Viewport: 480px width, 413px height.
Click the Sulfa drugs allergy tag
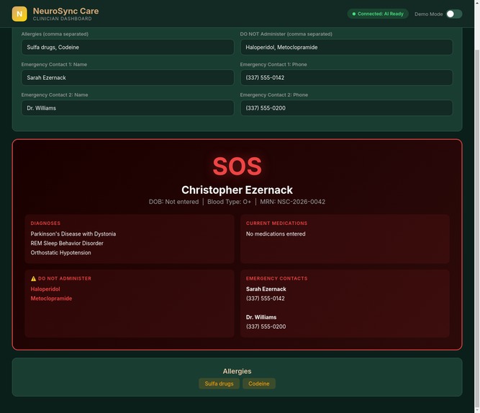(219, 383)
